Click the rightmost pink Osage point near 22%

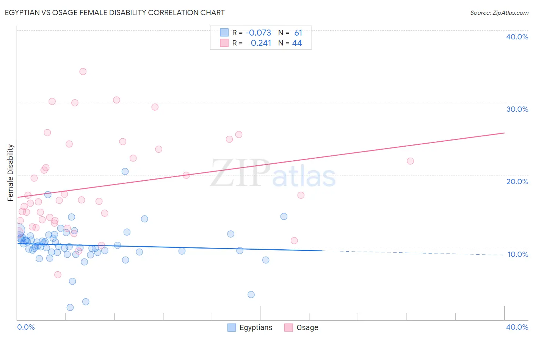(410, 161)
